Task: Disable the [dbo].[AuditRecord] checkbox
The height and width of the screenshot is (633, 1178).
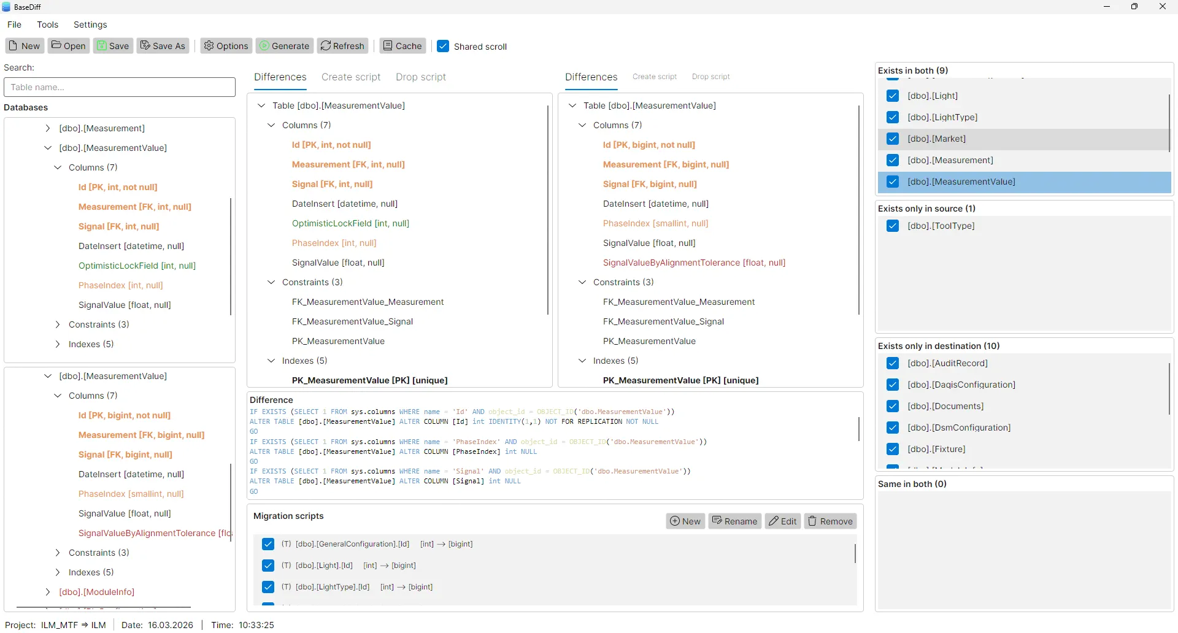Action: click(x=893, y=363)
